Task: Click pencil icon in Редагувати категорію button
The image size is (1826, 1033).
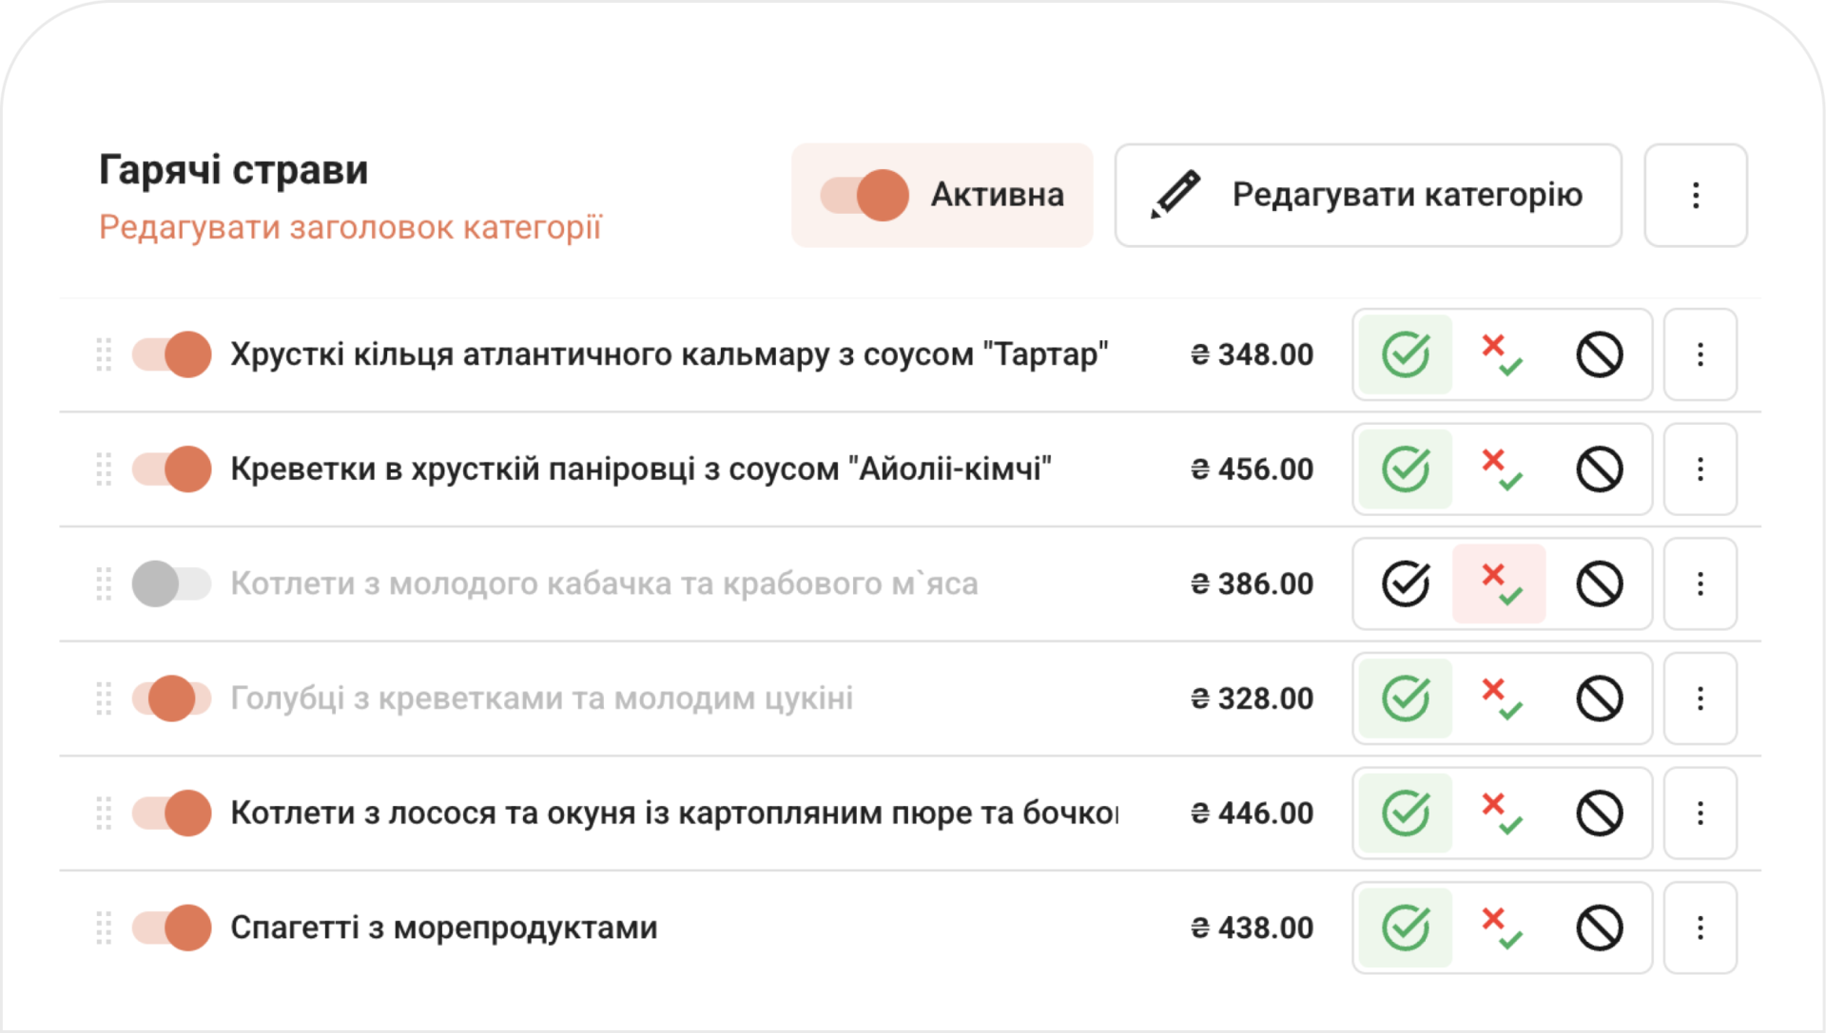Action: point(1175,195)
